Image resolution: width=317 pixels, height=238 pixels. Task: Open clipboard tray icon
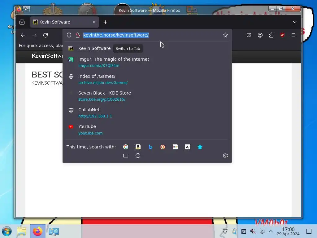click(x=244, y=231)
